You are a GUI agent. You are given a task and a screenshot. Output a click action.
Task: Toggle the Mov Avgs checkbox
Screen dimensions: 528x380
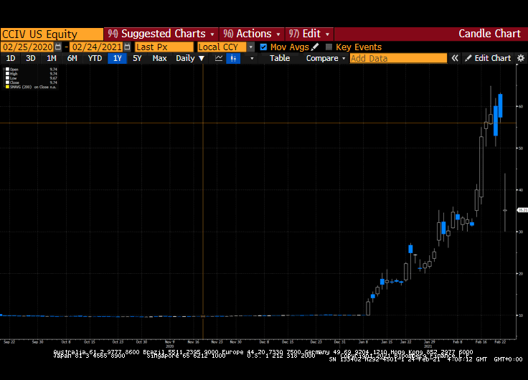click(x=263, y=47)
